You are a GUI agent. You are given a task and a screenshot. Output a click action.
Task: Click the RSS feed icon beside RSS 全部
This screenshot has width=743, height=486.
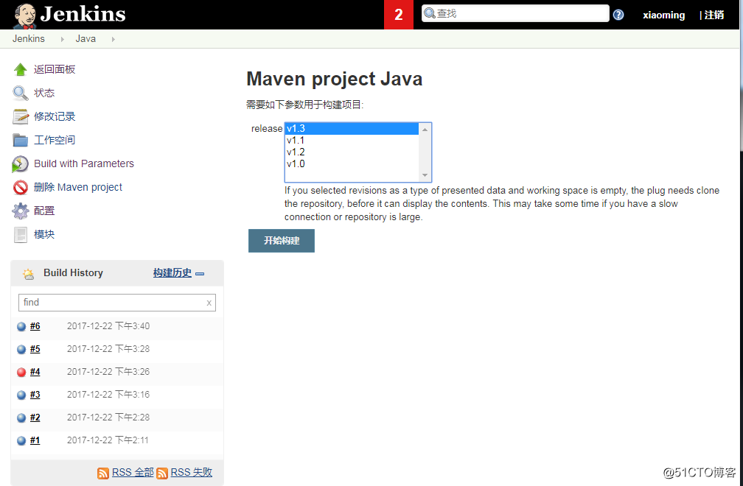[x=103, y=473]
